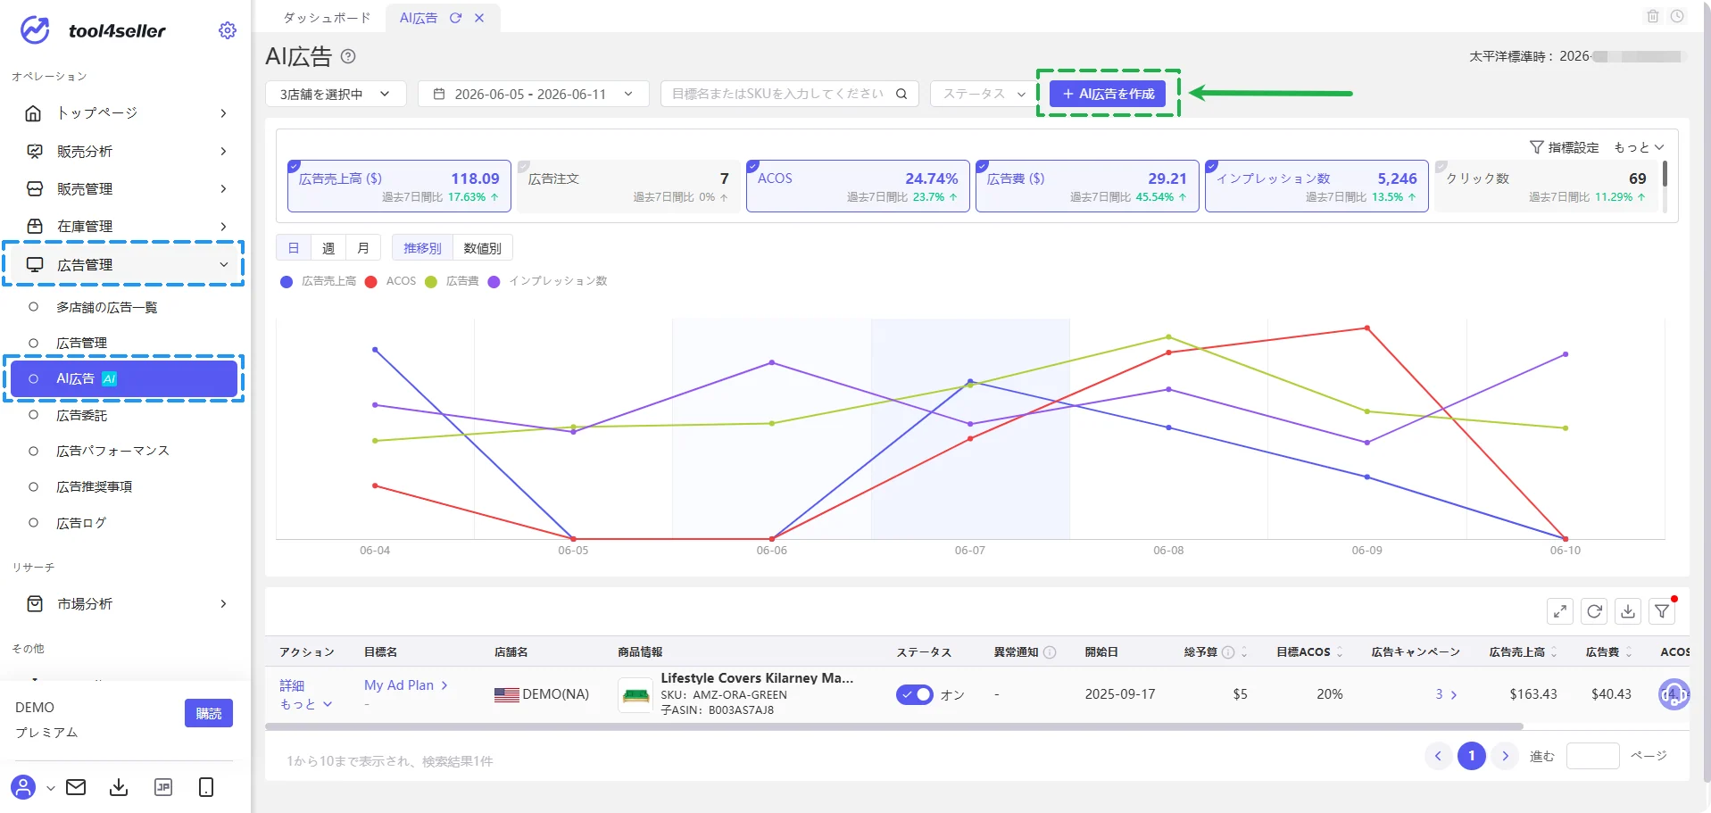
Task: Toggle the インプレッション数 metric card
Action: [1316, 186]
